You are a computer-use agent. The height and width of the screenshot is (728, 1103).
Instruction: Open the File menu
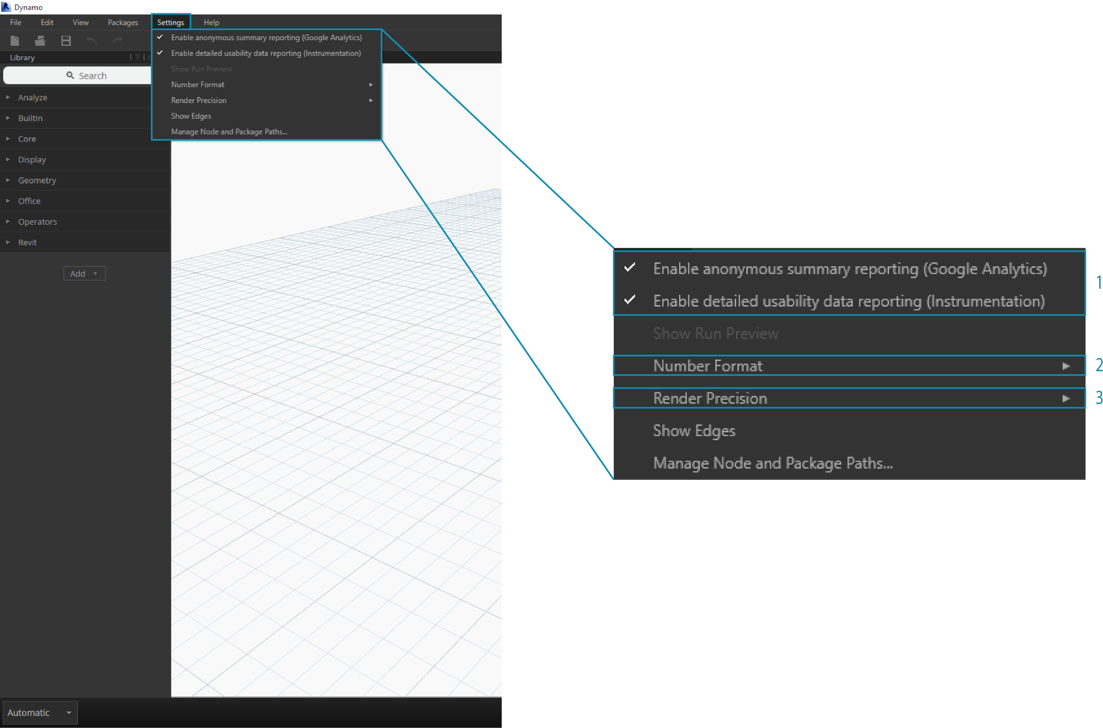click(16, 22)
